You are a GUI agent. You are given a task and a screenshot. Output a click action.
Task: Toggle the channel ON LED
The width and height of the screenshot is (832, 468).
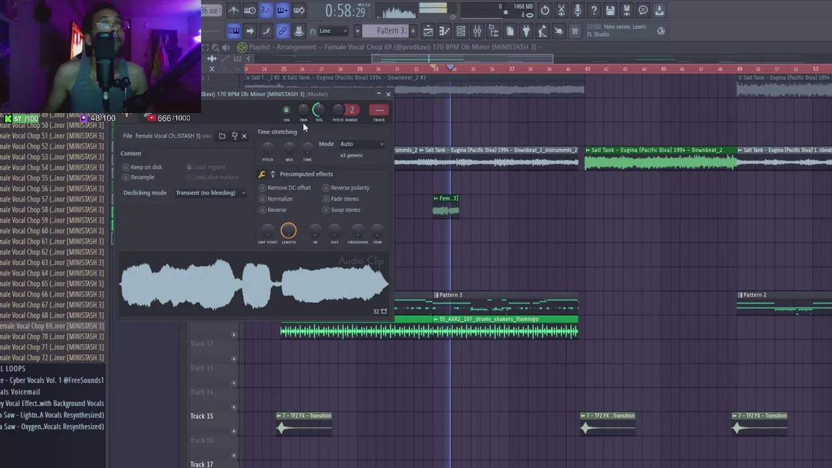[286, 110]
